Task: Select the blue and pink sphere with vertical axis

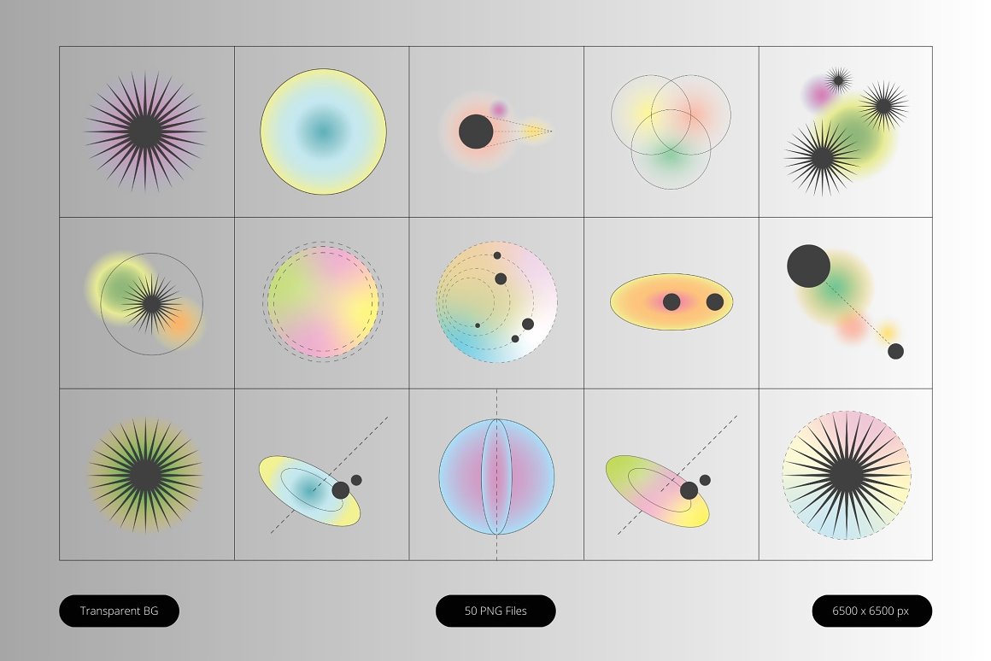Action: click(496, 476)
